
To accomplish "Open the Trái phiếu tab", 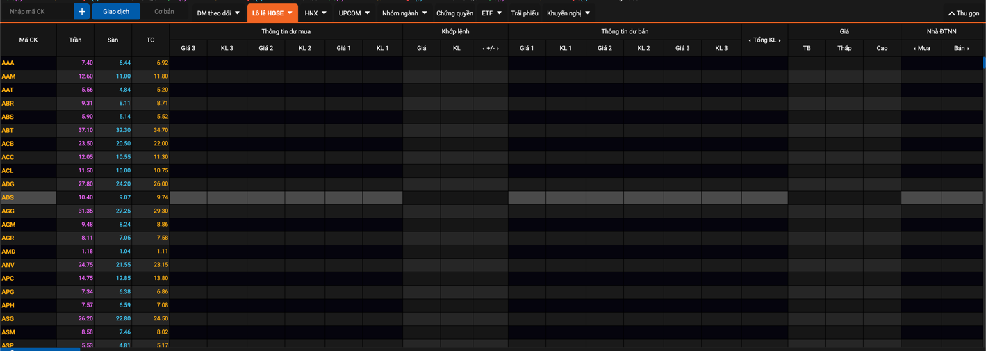I will (x=524, y=13).
